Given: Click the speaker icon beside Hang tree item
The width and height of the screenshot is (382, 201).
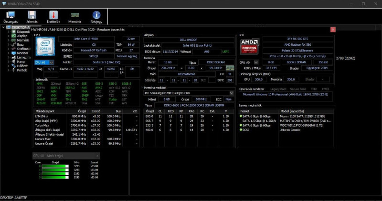Looking at the screenshot, I should (x=13, y=62).
